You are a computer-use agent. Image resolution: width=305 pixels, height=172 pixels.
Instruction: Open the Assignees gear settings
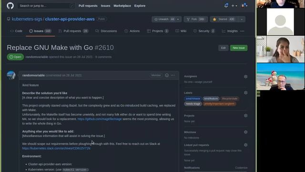pos(246,76)
